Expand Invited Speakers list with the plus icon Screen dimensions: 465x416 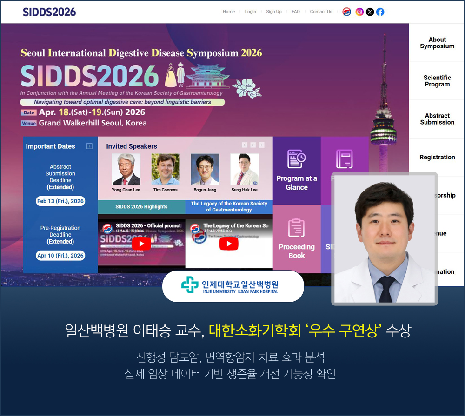[262, 145]
